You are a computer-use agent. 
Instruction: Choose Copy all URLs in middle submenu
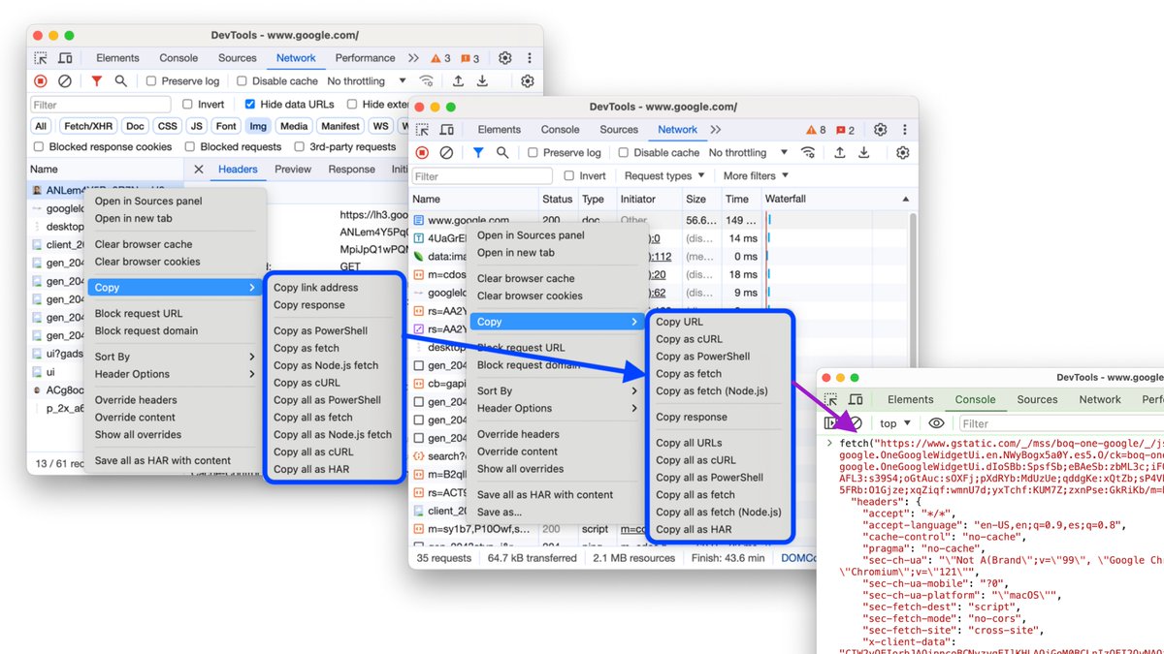pyautogui.click(x=689, y=443)
